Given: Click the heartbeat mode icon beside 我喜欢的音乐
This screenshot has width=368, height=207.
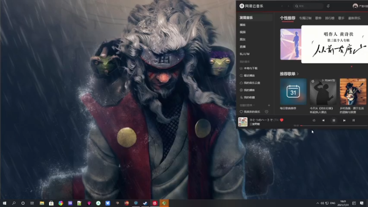Looking at the screenshot, I should pos(267,112).
